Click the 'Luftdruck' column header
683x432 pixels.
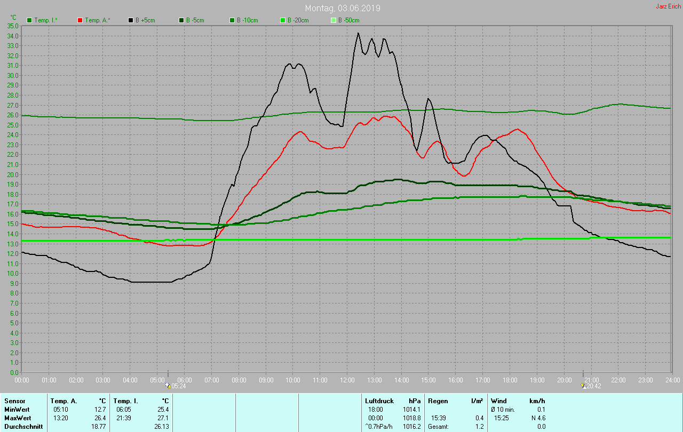[x=379, y=401]
